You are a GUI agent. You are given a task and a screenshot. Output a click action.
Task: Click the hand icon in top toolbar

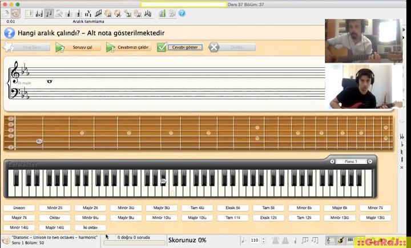[15, 13]
